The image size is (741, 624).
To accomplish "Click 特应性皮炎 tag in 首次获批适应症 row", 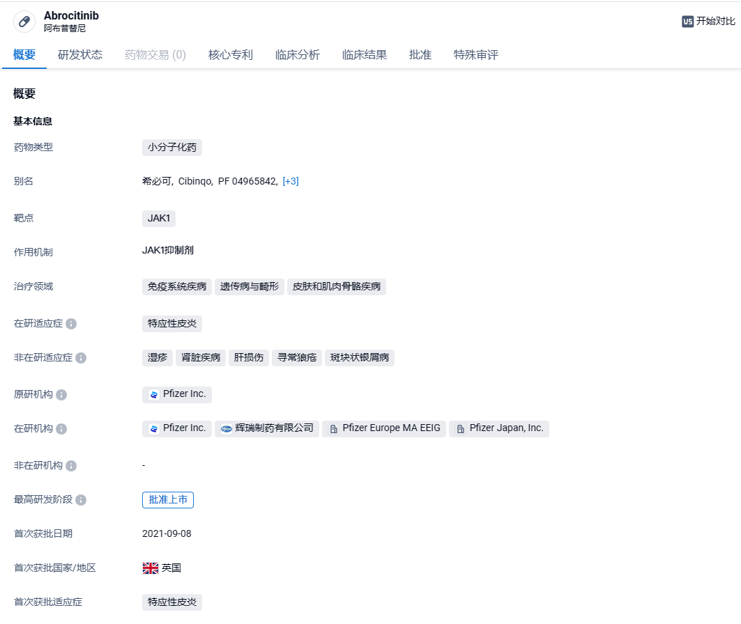I will point(172,602).
